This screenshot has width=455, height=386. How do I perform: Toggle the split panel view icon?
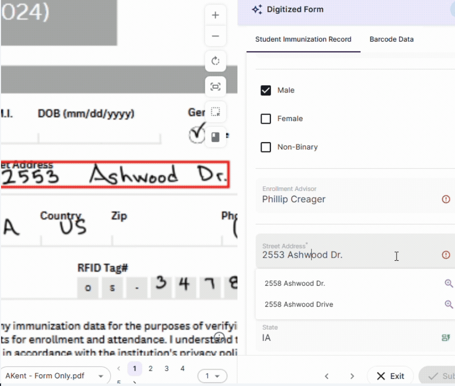(x=215, y=137)
